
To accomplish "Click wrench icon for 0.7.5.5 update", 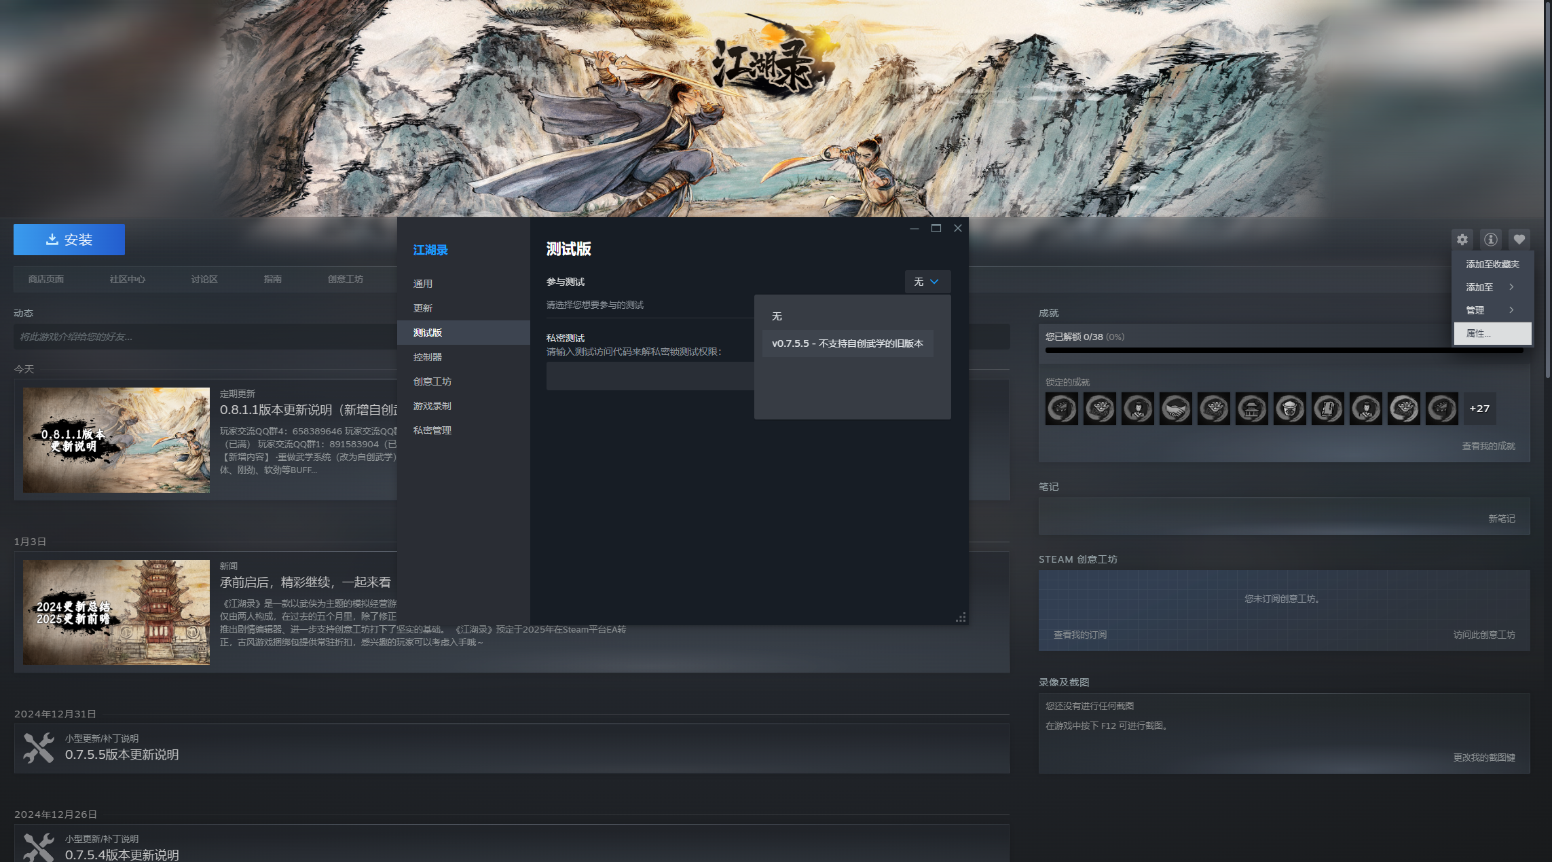I will (39, 748).
